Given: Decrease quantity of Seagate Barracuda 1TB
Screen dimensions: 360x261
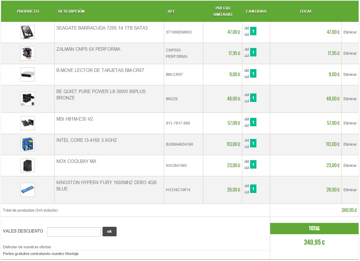Looking at the screenshot, I should pyautogui.click(x=246, y=34).
